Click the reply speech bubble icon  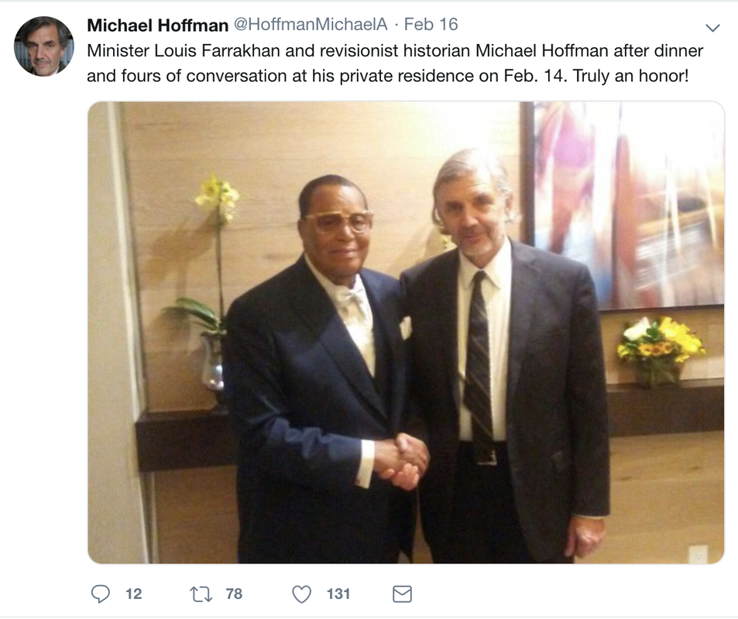tap(101, 594)
